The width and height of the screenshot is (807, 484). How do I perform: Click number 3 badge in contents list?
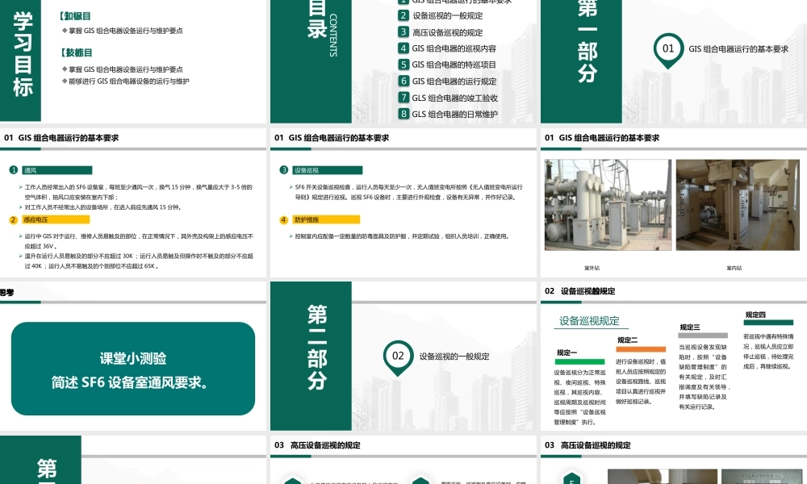pos(403,32)
